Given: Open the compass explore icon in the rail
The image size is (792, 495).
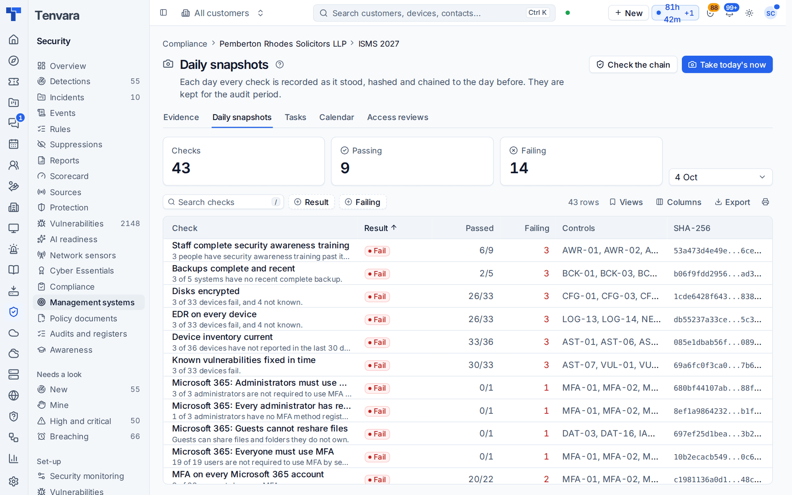Looking at the screenshot, I should click(x=14, y=61).
